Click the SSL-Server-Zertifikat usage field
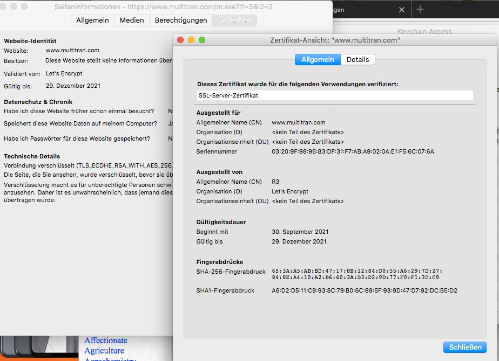Screen dimensions: 499x361 pyautogui.click(x=335, y=95)
